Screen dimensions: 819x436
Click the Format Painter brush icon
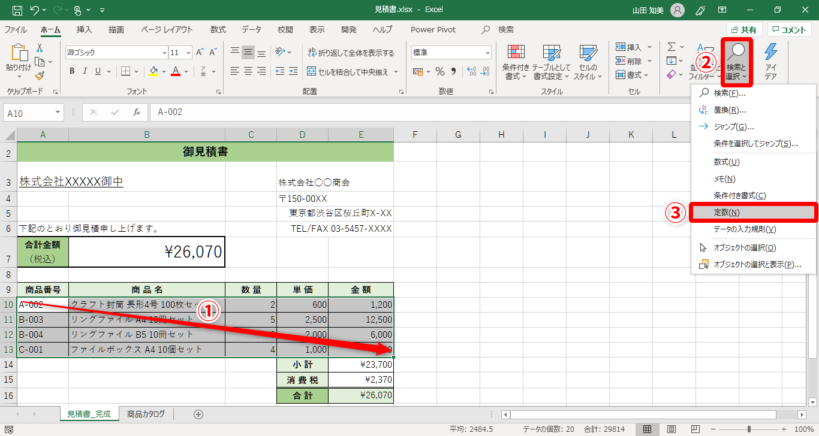coord(40,75)
